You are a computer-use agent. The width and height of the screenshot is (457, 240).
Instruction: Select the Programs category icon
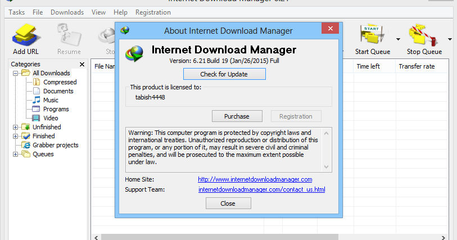pyautogui.click(x=36, y=109)
